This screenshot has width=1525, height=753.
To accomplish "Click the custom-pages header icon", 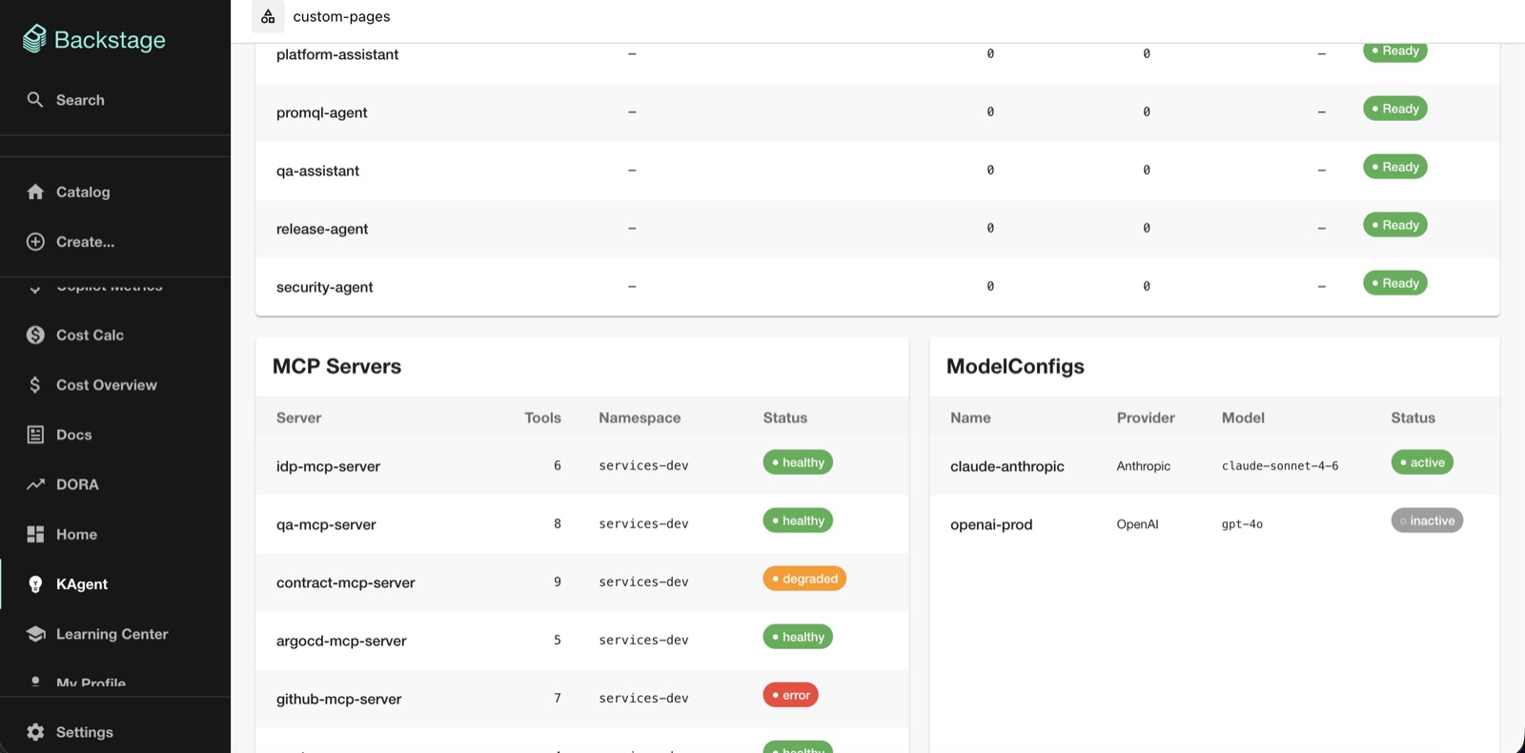I will click(268, 16).
